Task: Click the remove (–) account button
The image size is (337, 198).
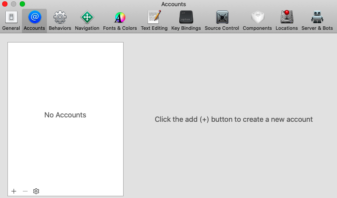Action: [25, 191]
